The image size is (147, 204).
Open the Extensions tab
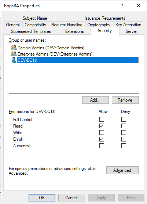coord(74,31)
